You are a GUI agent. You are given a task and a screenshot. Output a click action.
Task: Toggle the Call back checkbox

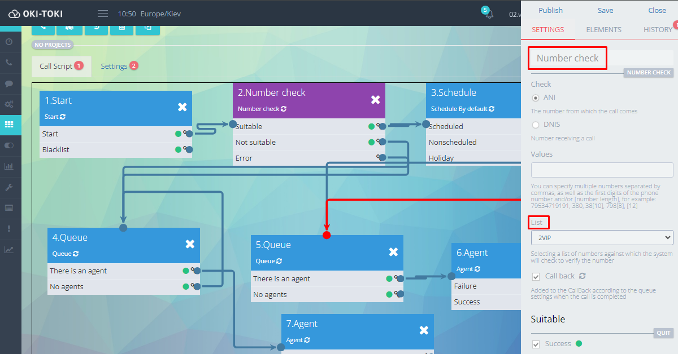(536, 276)
